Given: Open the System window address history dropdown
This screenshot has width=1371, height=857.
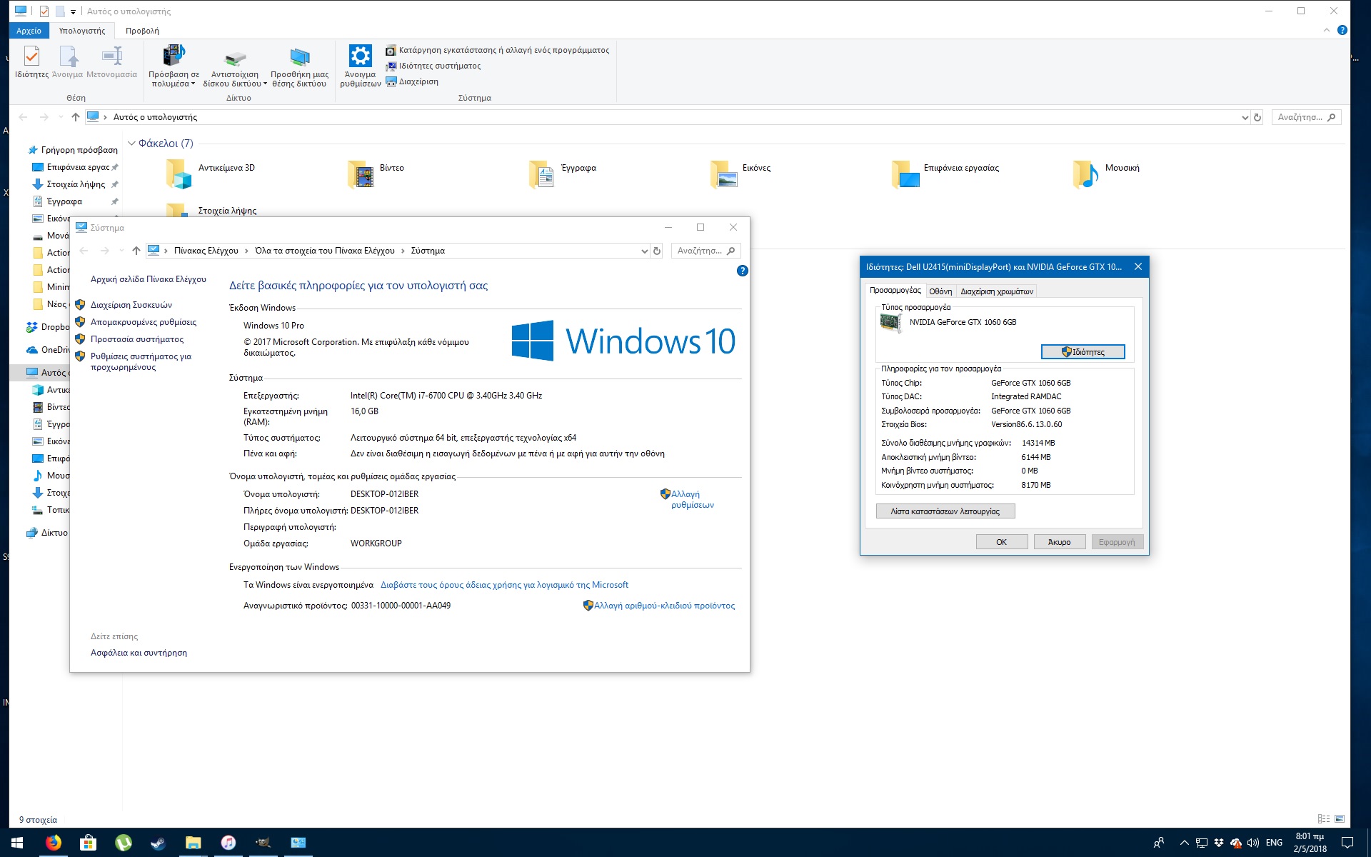Looking at the screenshot, I should pyautogui.click(x=645, y=251).
